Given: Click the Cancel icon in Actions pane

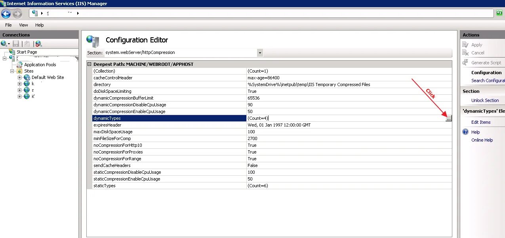Looking at the screenshot, I should click(x=465, y=53).
